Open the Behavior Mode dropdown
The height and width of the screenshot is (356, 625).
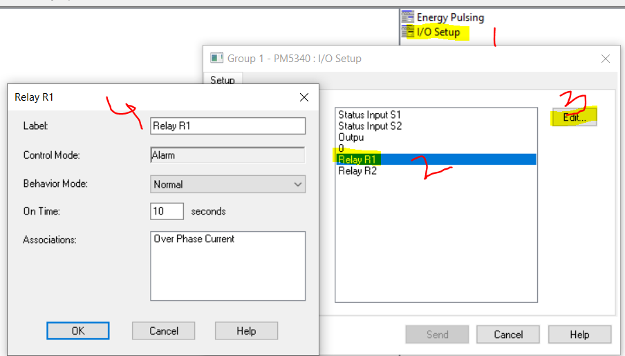[227, 184]
